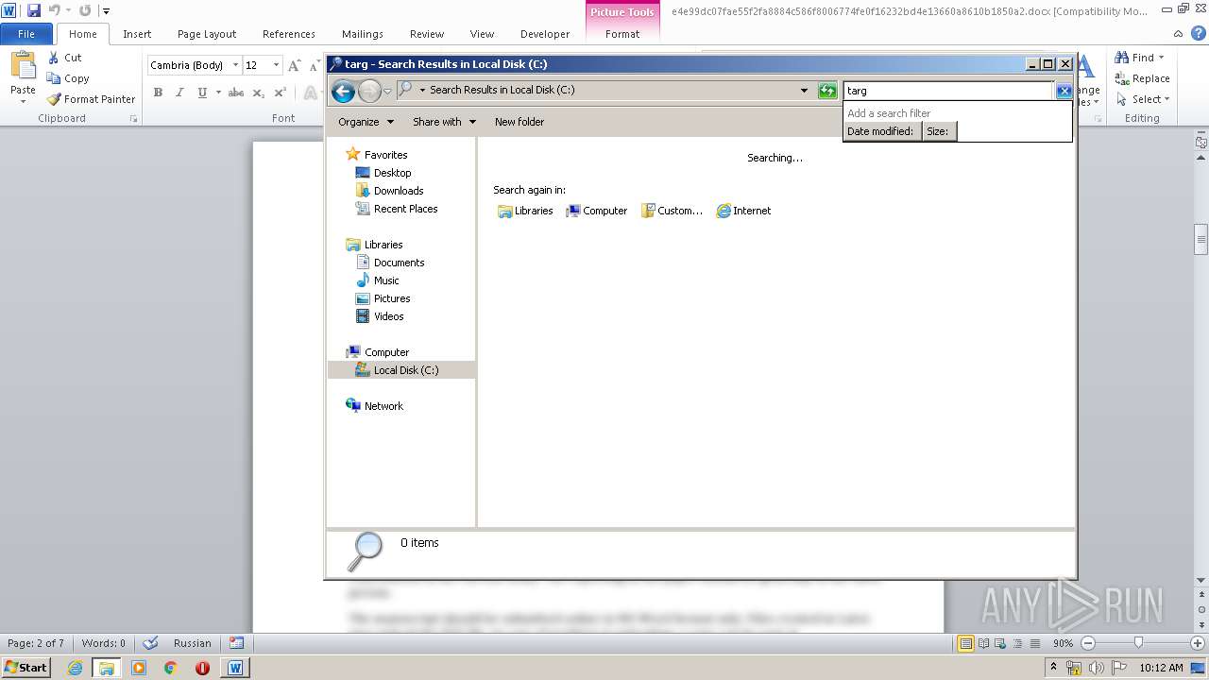Search again on the Internet
Image resolution: width=1209 pixels, height=680 pixels.
743,211
